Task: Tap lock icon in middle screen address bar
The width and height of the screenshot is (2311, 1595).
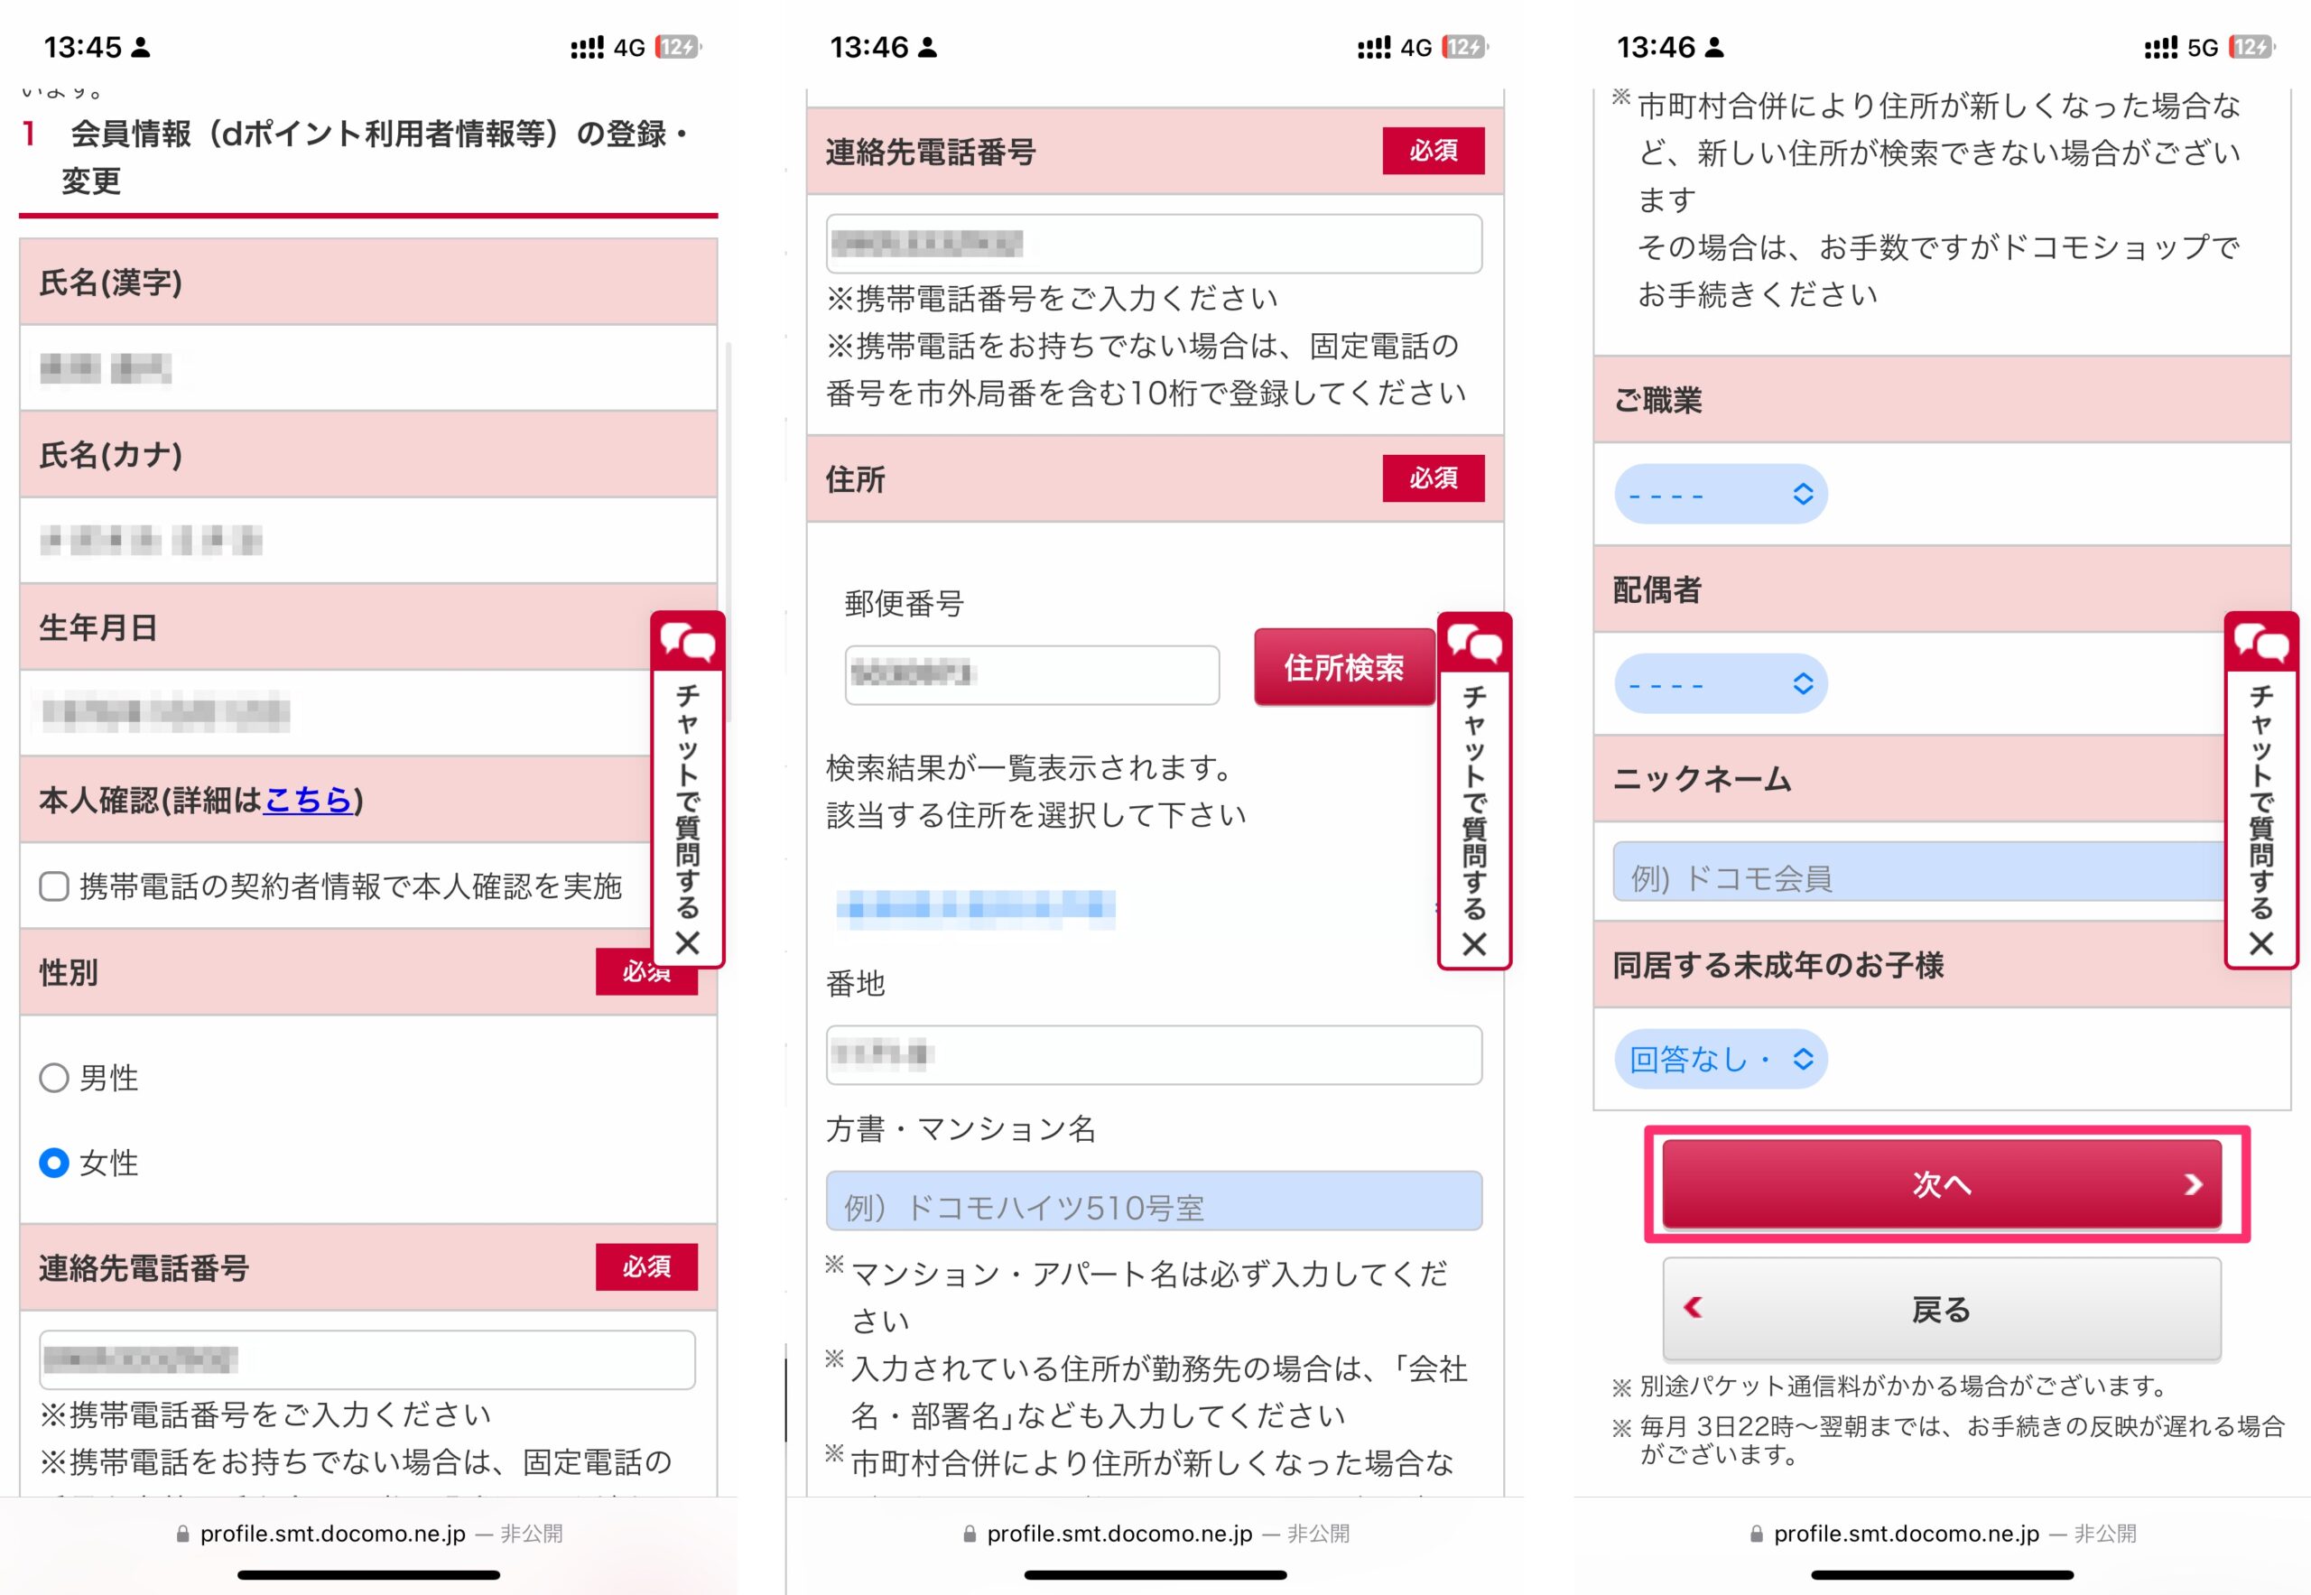Action: [x=970, y=1533]
